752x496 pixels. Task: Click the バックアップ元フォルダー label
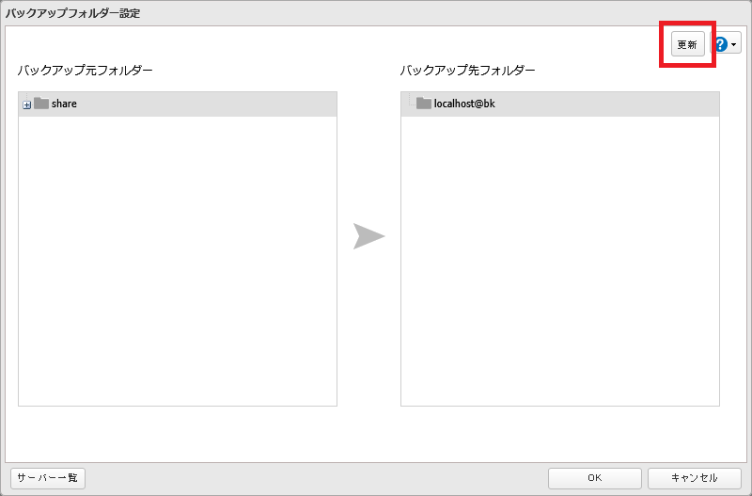85,71
